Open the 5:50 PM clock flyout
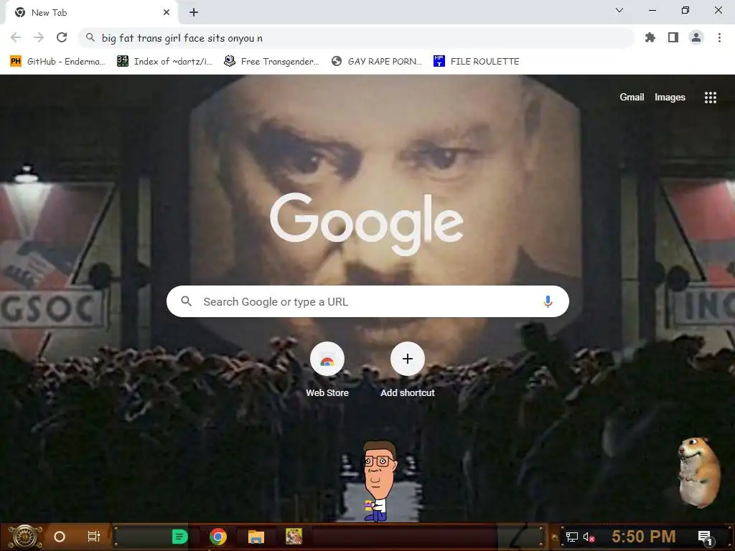 (x=644, y=537)
